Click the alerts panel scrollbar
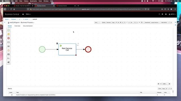This screenshot has width=181, height=101. 173,92
